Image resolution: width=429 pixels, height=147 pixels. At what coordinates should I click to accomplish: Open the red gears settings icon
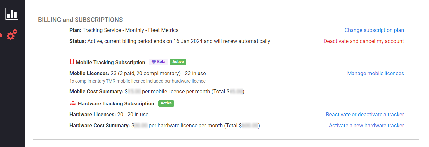click(x=12, y=35)
